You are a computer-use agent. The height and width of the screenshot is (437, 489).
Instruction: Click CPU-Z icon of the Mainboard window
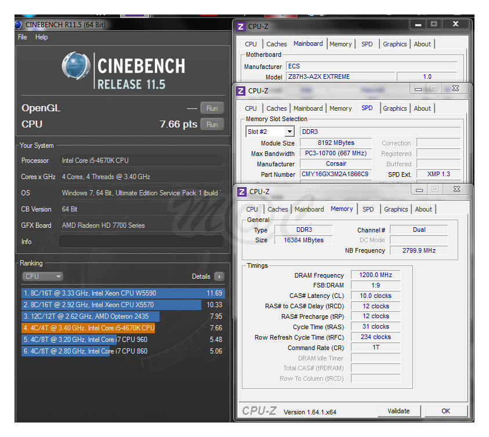coord(240,27)
